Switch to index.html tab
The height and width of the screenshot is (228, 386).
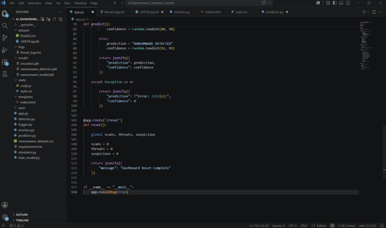point(213,12)
